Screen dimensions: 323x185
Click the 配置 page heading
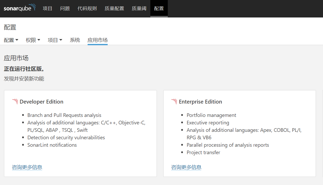(x=10, y=27)
